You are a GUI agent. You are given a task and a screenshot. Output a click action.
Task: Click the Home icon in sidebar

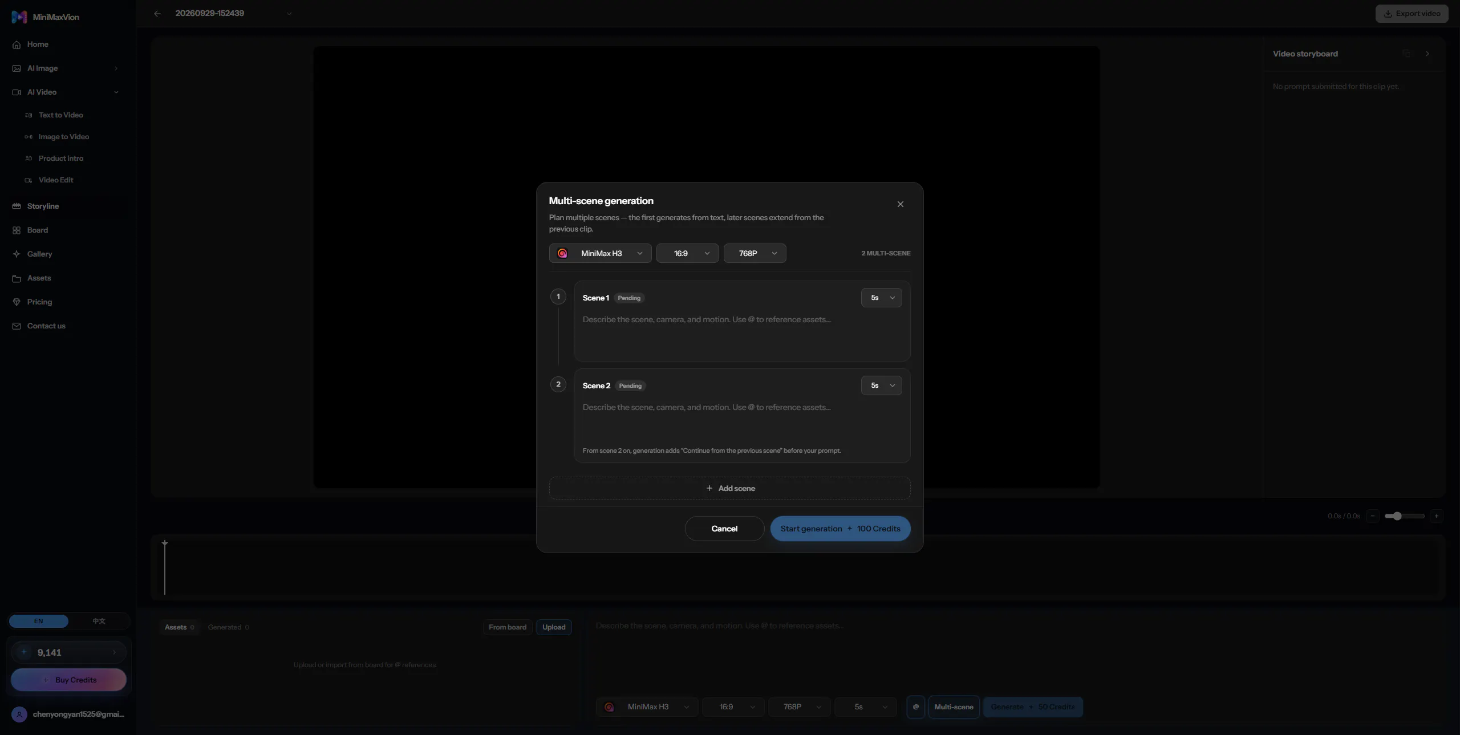point(17,44)
